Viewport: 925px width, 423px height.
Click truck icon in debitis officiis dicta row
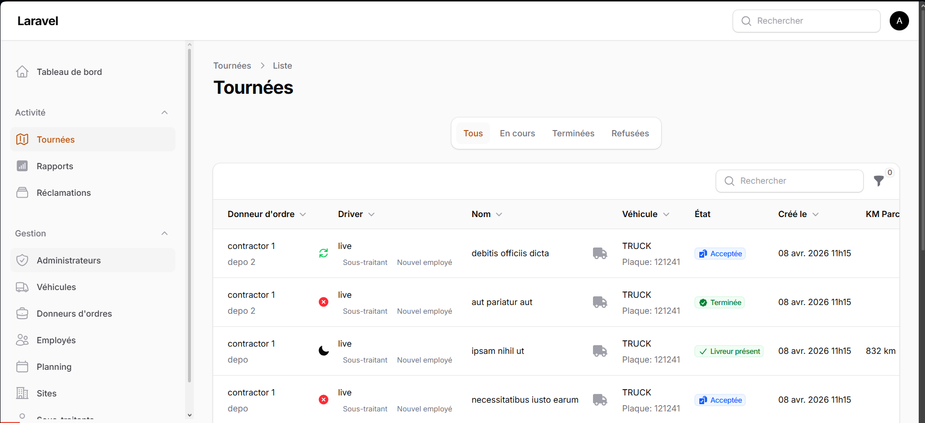pos(600,253)
